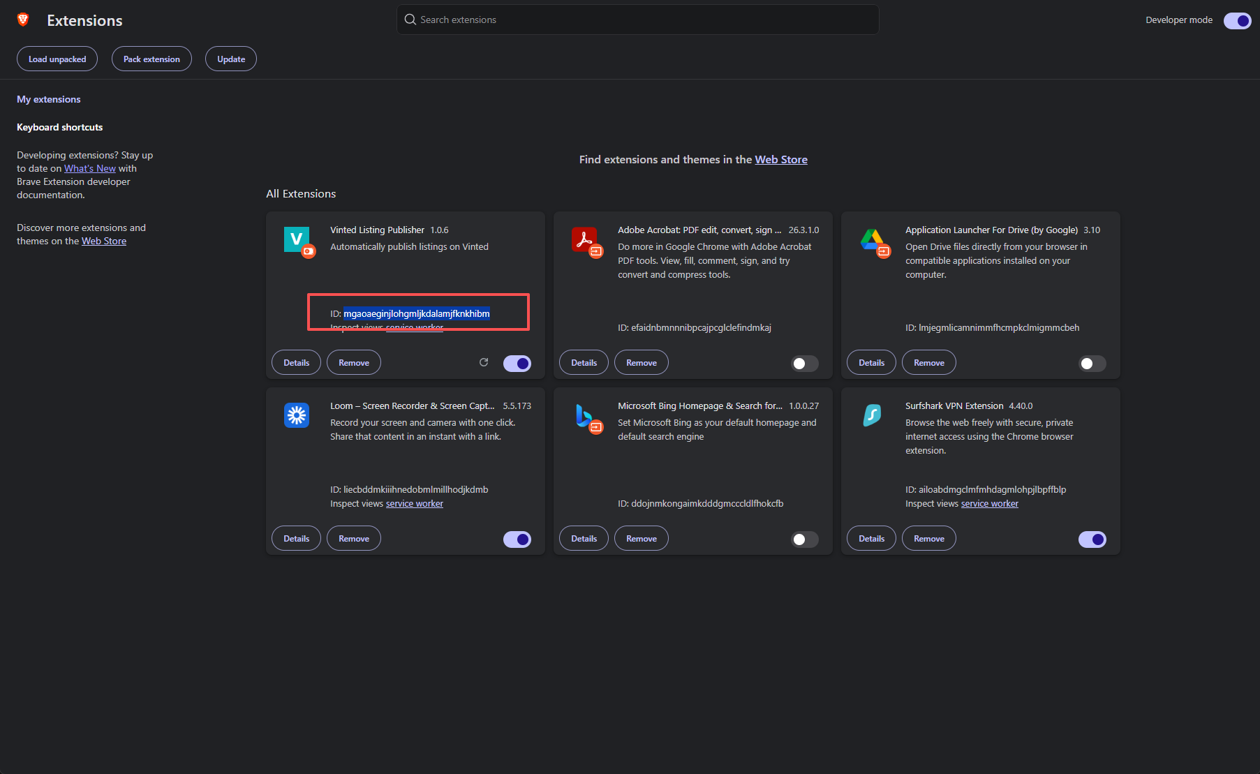Screen dimensions: 1260x774
Task: Open Web Store link in sidebar
Action: point(104,241)
